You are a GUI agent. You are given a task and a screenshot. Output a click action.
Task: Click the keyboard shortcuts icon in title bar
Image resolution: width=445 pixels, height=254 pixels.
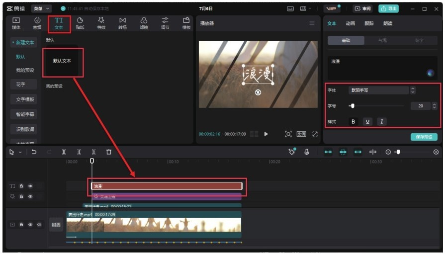(290, 9)
